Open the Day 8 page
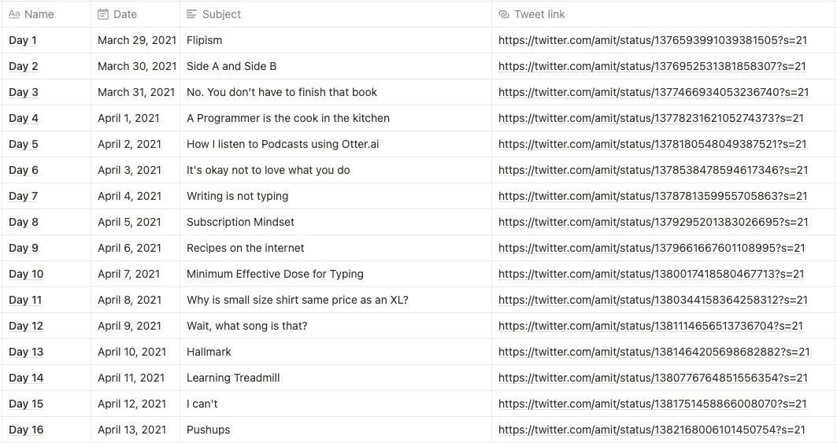Viewport: 837px width, 443px height. pos(24,222)
